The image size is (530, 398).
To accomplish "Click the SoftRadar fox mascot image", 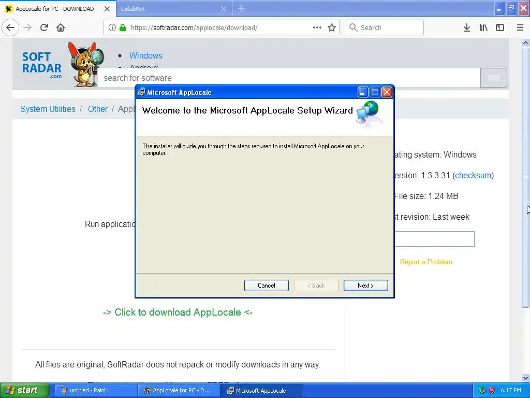I will tap(85, 64).
